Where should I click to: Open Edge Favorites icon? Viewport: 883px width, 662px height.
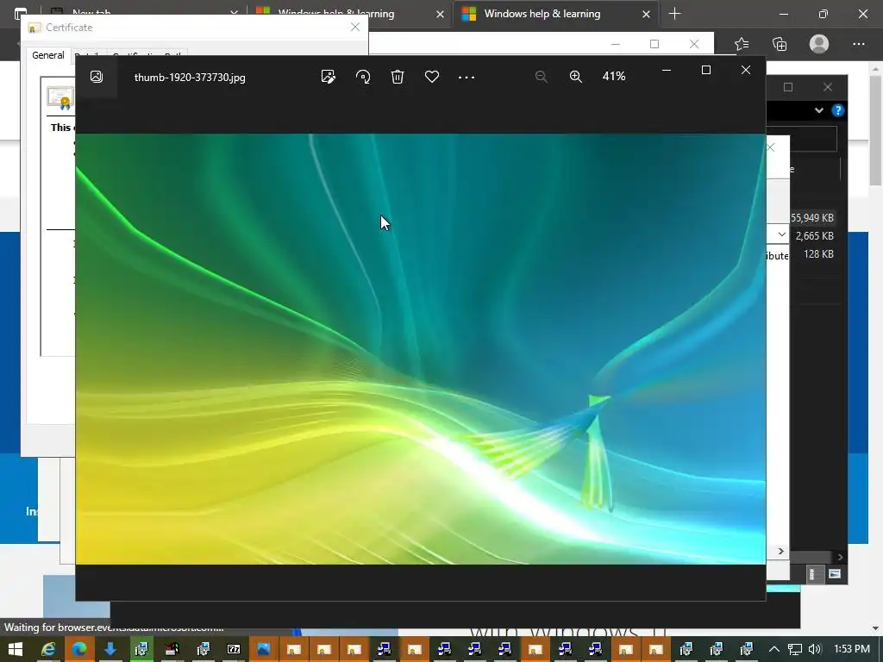(x=742, y=44)
